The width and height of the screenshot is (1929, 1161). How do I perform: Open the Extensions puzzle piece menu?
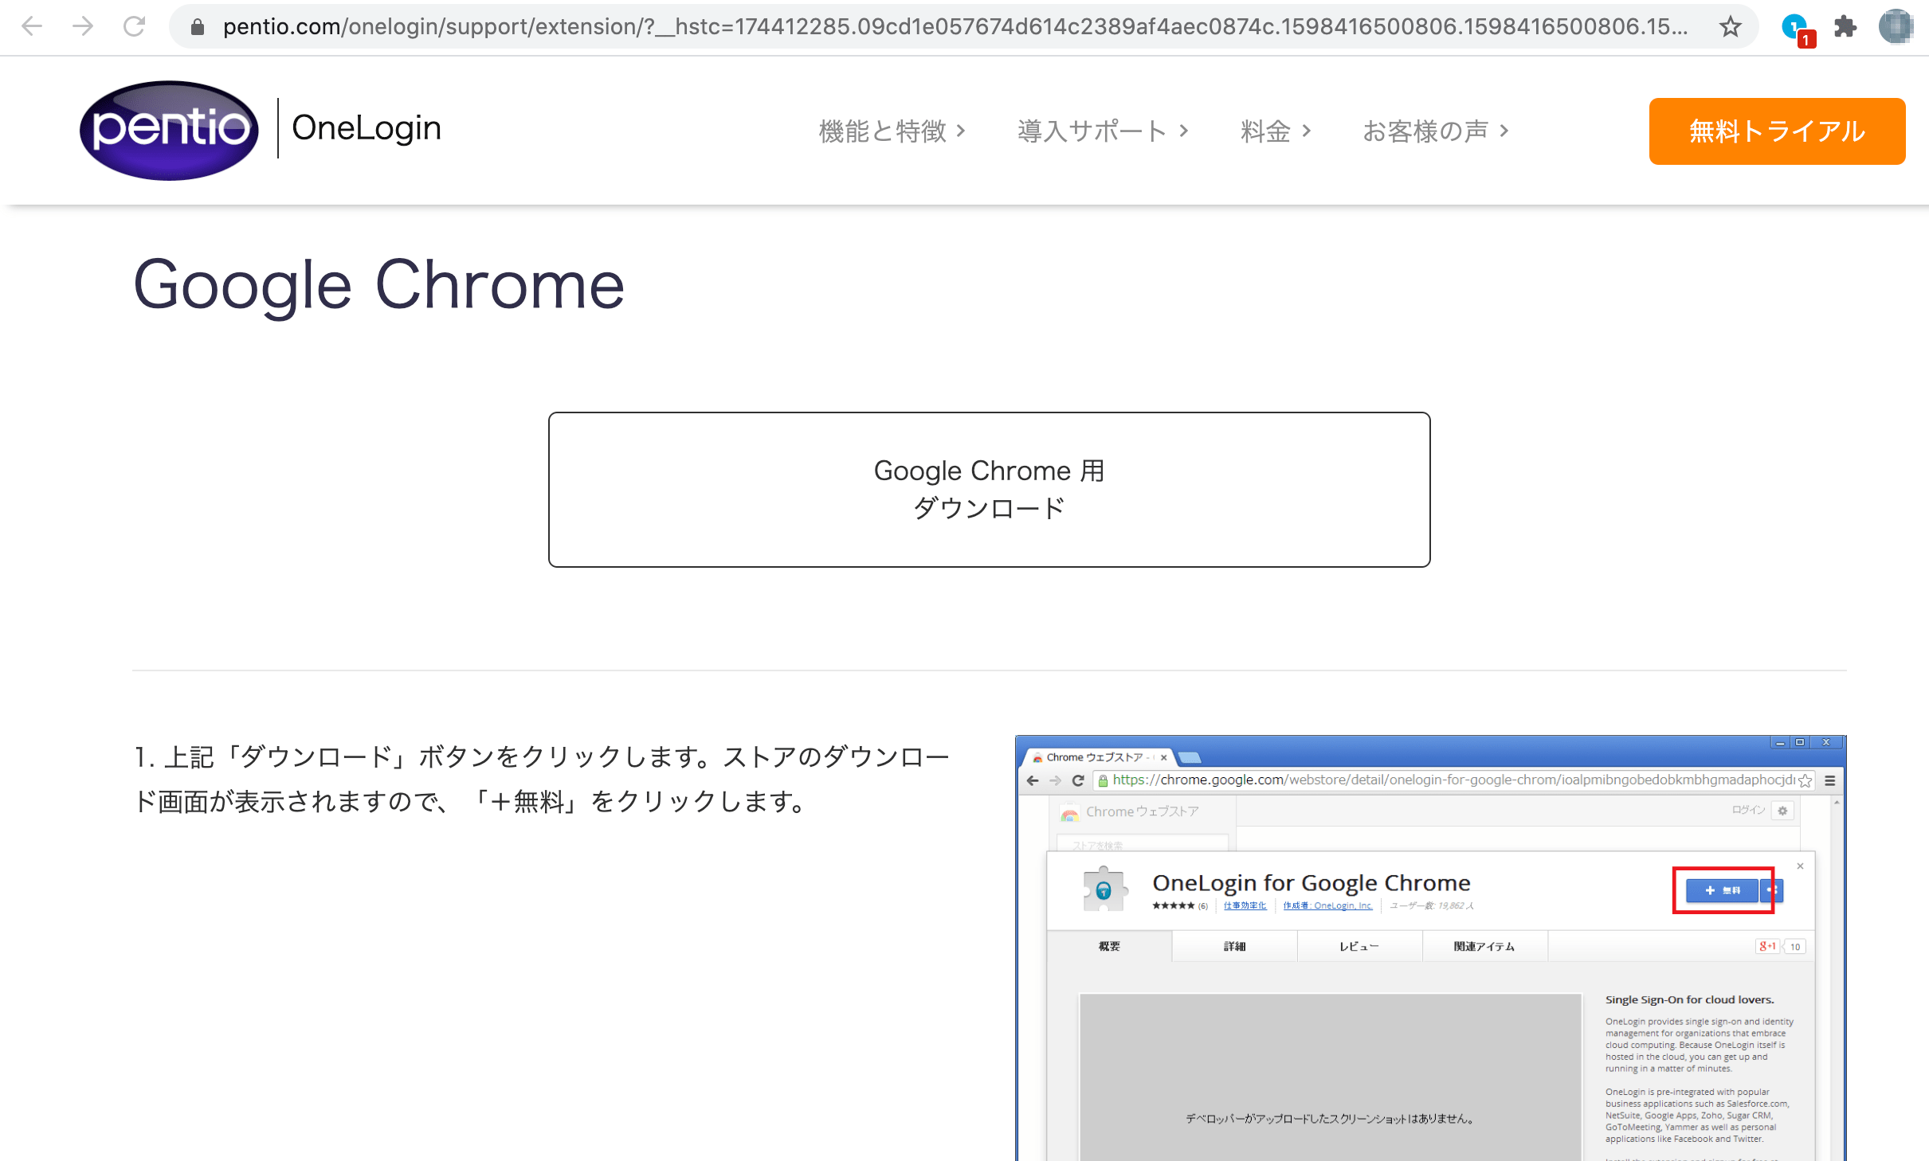[1845, 27]
